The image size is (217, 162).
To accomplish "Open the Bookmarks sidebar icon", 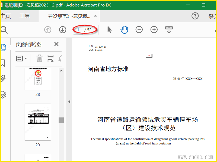I will coord(3,63).
